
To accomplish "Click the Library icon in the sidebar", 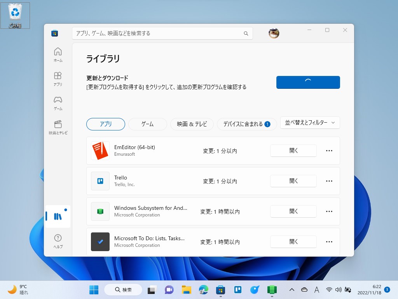I will (58, 216).
